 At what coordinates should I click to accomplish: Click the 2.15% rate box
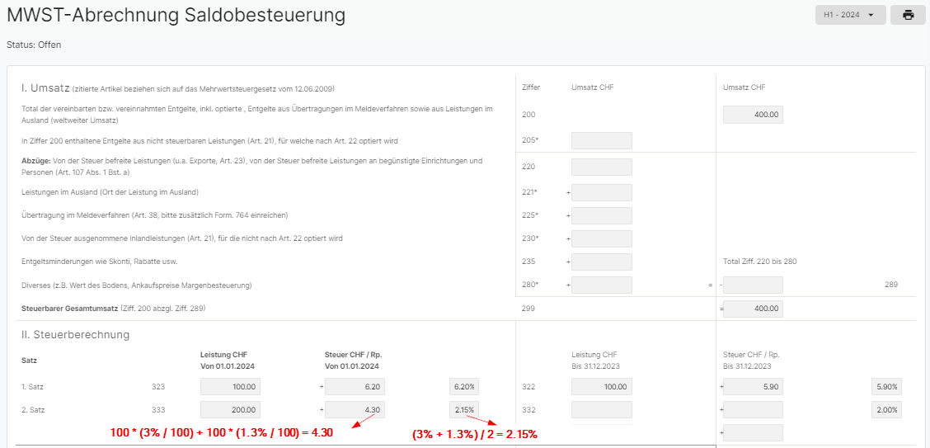click(464, 409)
